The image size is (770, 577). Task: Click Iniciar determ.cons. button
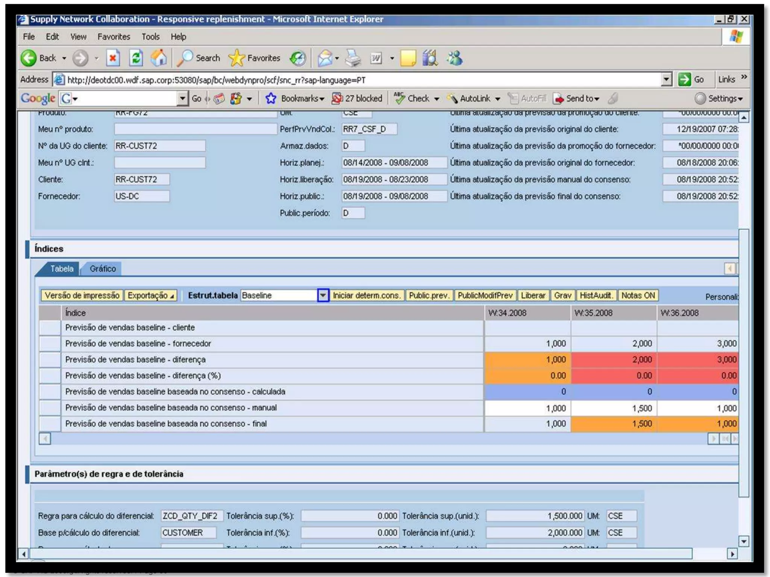[x=367, y=296]
